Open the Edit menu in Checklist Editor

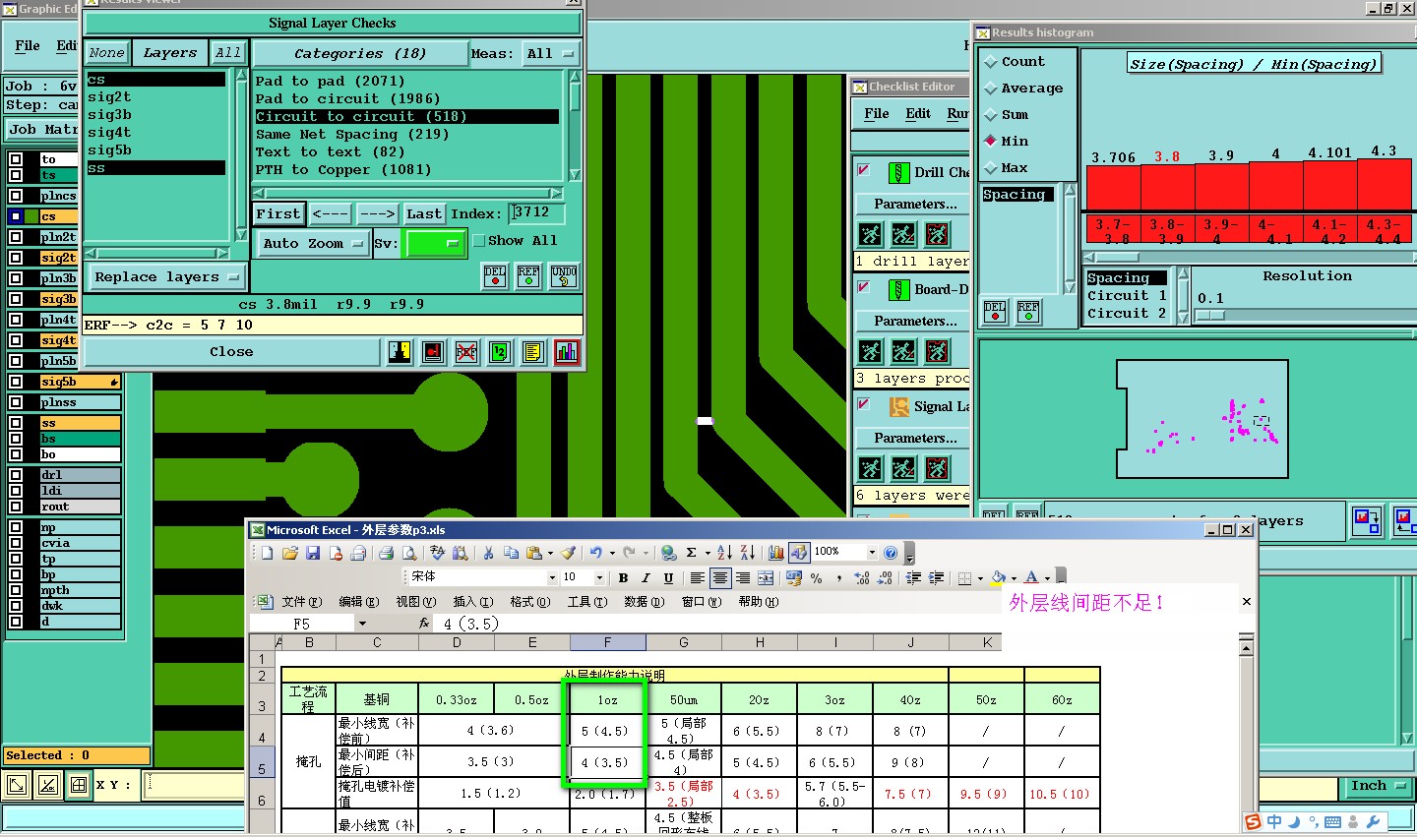[x=918, y=114]
